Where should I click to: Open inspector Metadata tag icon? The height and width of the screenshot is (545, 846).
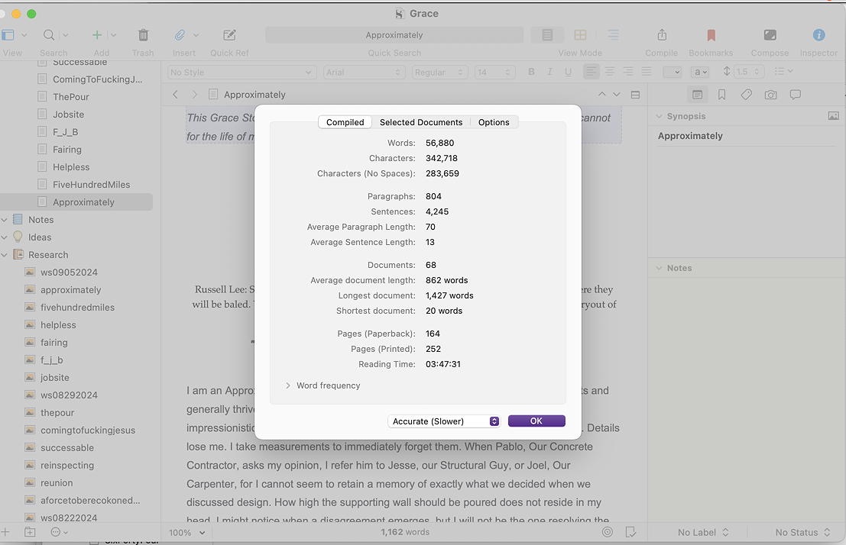click(x=746, y=95)
